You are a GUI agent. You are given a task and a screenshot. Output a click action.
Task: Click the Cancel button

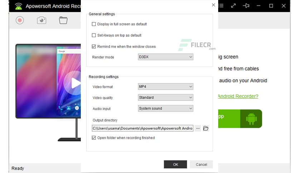coord(201,164)
